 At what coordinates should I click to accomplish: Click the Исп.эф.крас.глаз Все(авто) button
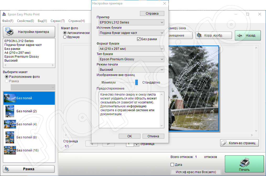(196, 172)
